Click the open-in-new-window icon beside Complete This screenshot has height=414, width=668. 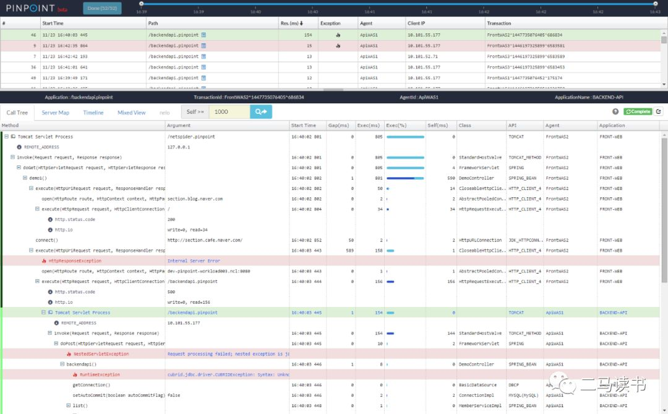tap(659, 111)
